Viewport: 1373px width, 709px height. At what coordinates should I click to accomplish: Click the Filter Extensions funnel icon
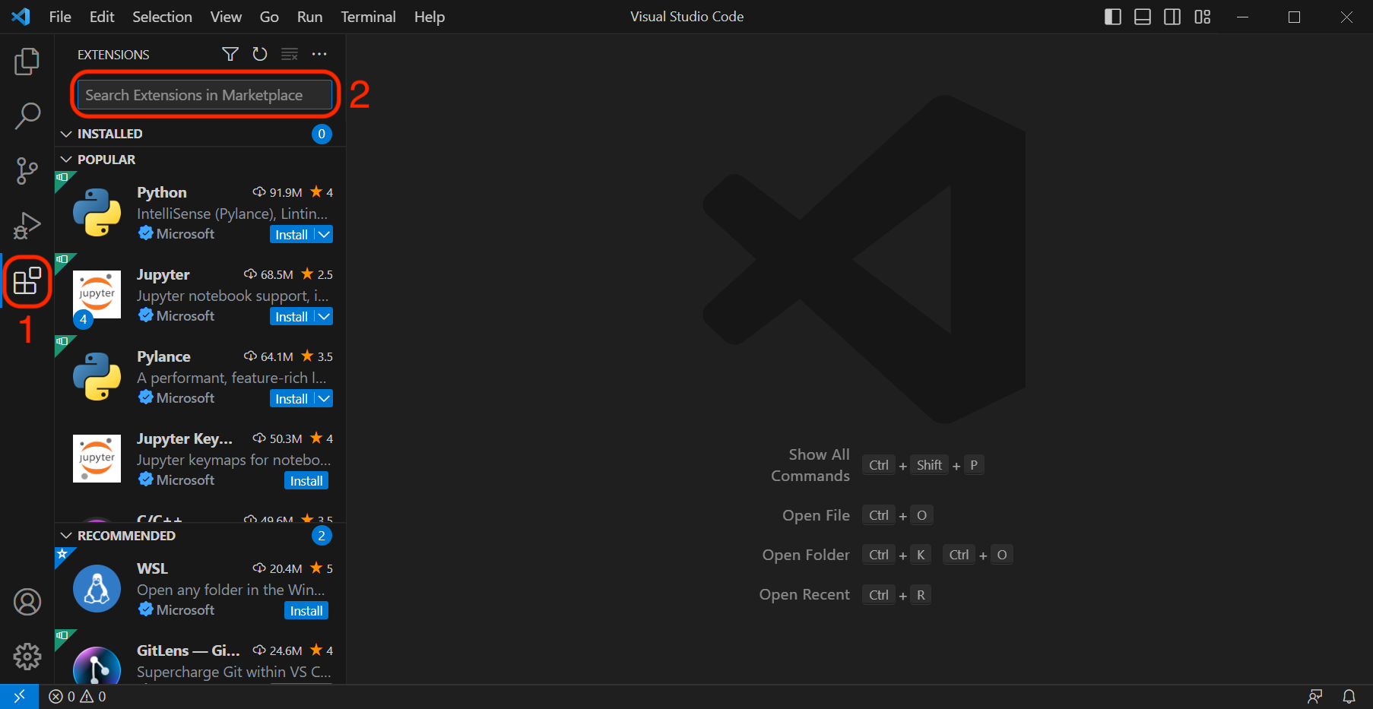pos(230,54)
